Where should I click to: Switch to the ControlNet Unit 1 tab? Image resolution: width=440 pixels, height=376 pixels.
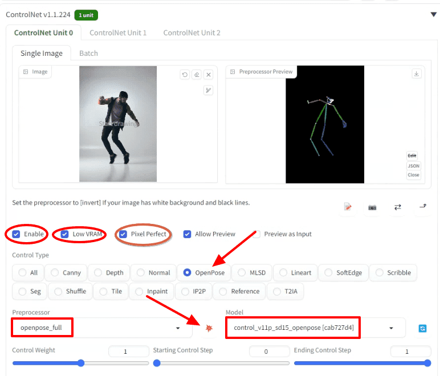pos(118,32)
